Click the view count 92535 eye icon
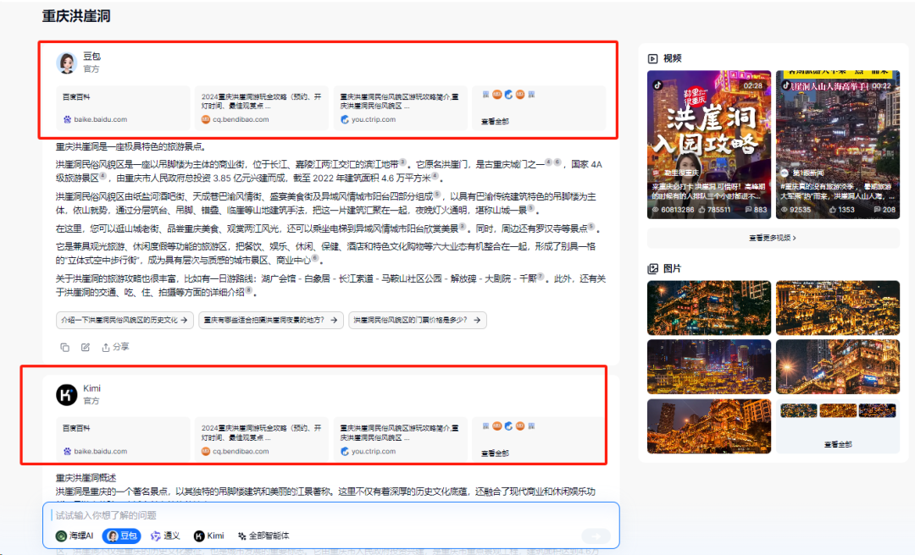Image resolution: width=915 pixels, height=555 pixels. tap(785, 210)
